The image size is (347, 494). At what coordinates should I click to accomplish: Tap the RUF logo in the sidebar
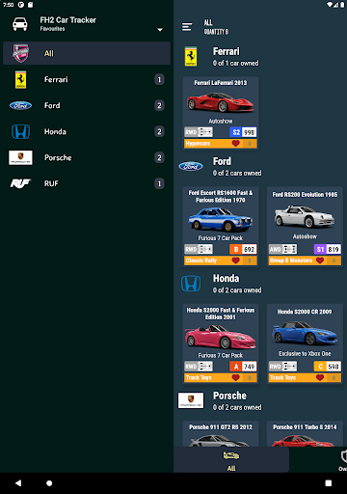[20, 183]
